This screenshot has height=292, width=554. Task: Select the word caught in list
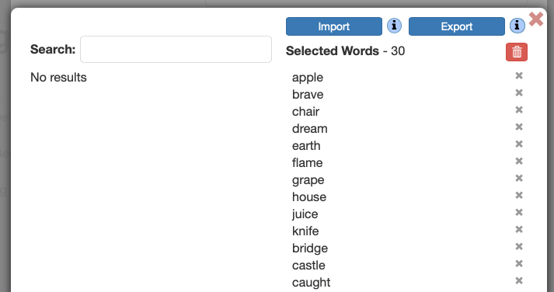coord(311,283)
